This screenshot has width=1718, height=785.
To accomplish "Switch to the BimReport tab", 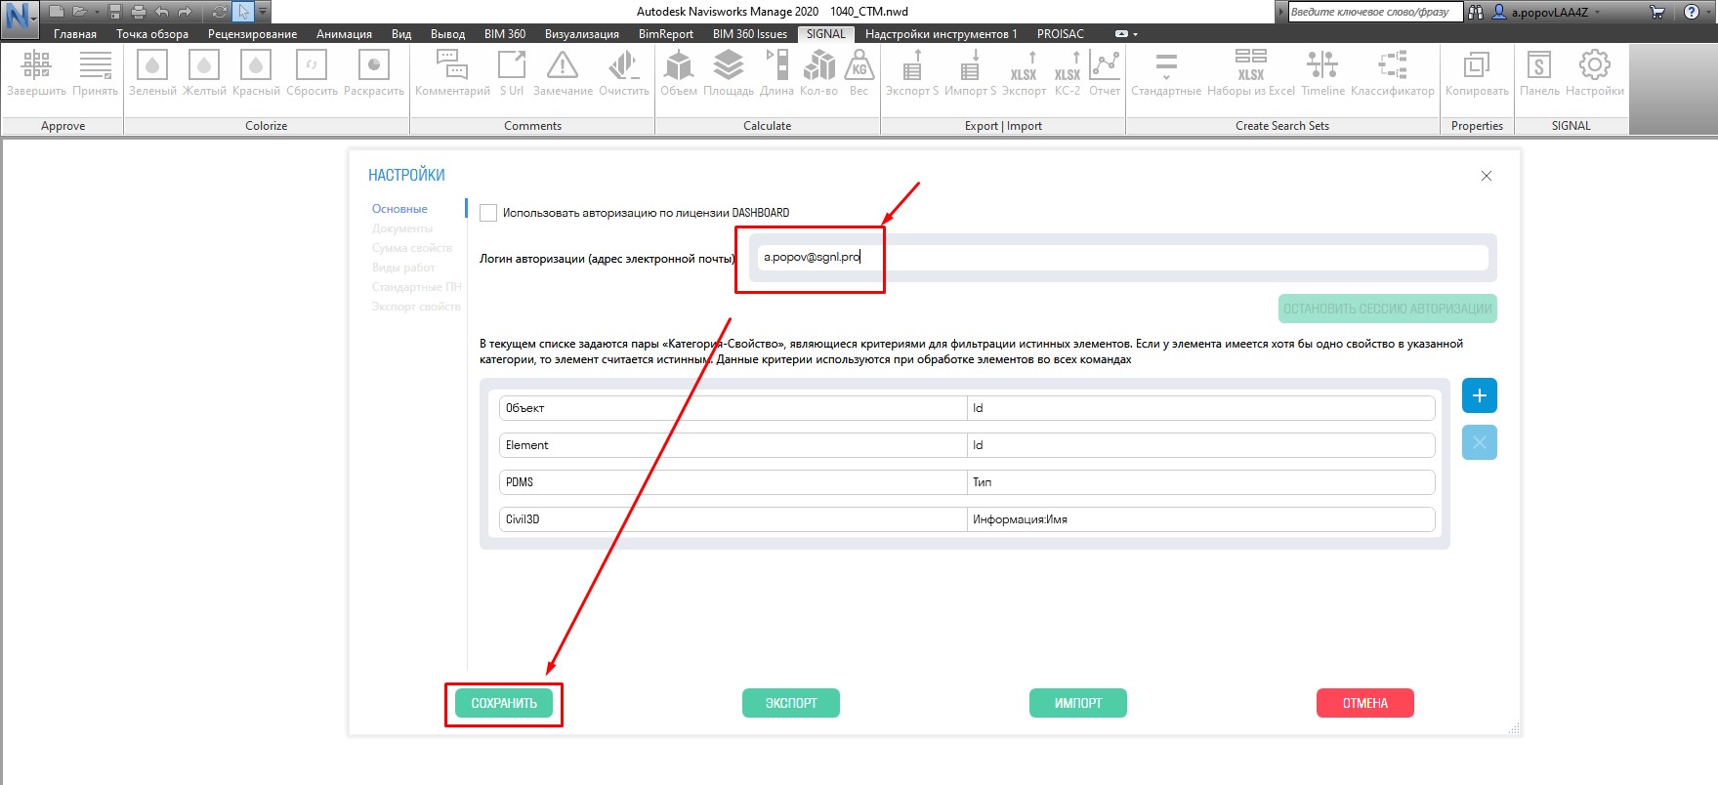I will click(x=665, y=34).
